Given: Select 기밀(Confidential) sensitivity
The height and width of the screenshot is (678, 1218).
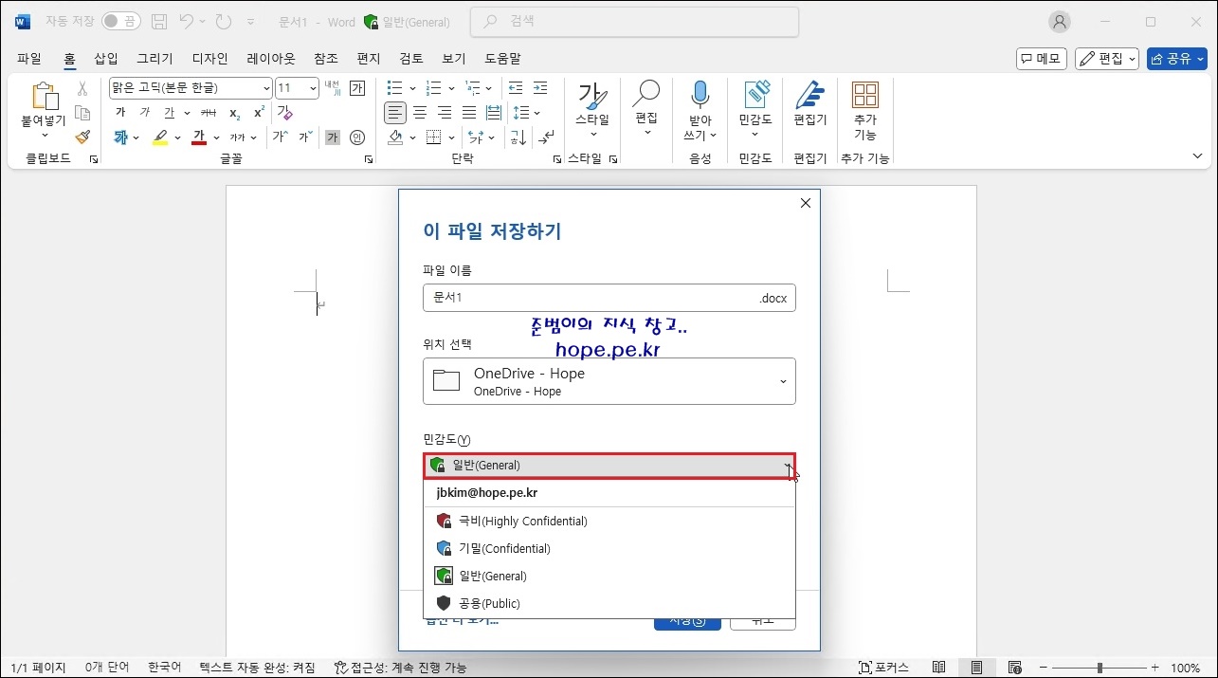Looking at the screenshot, I should pyautogui.click(x=609, y=548).
